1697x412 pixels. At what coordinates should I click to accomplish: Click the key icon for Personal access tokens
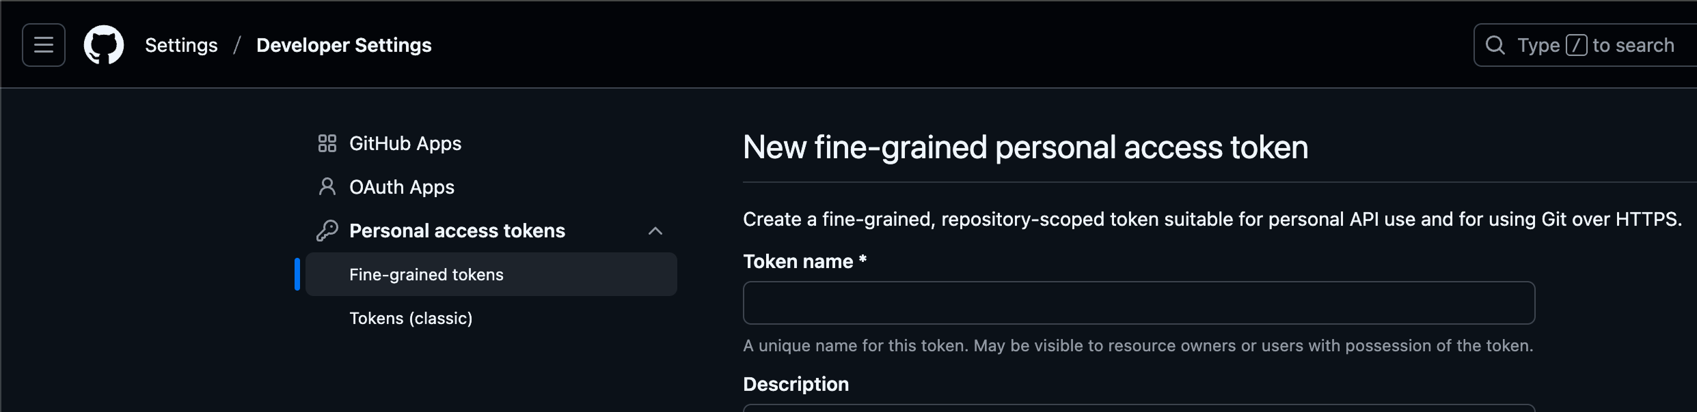327,231
